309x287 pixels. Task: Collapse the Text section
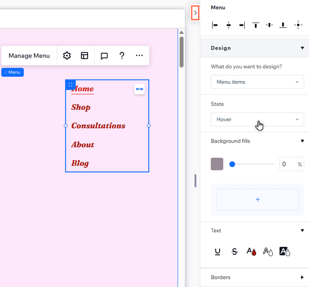302,230
